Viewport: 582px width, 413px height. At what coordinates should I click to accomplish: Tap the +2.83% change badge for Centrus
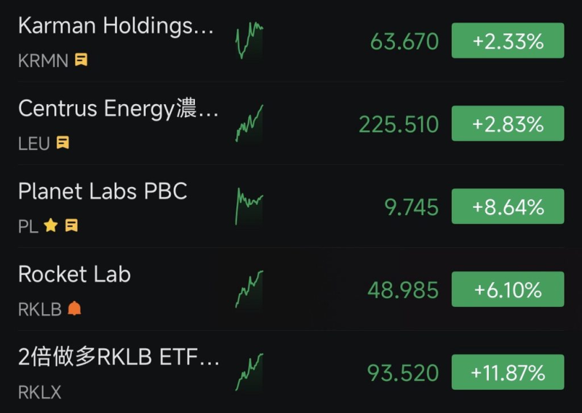[508, 124]
